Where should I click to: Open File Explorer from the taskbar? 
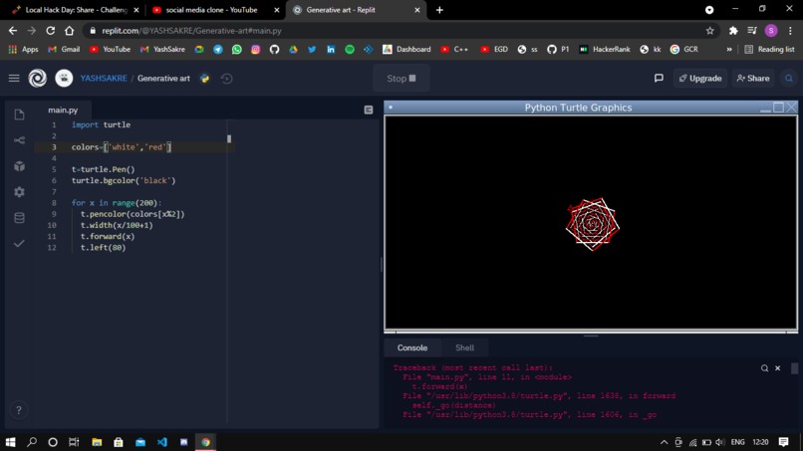click(97, 442)
